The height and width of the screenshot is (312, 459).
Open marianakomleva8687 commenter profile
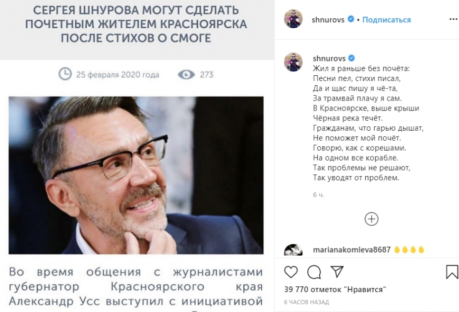click(351, 250)
